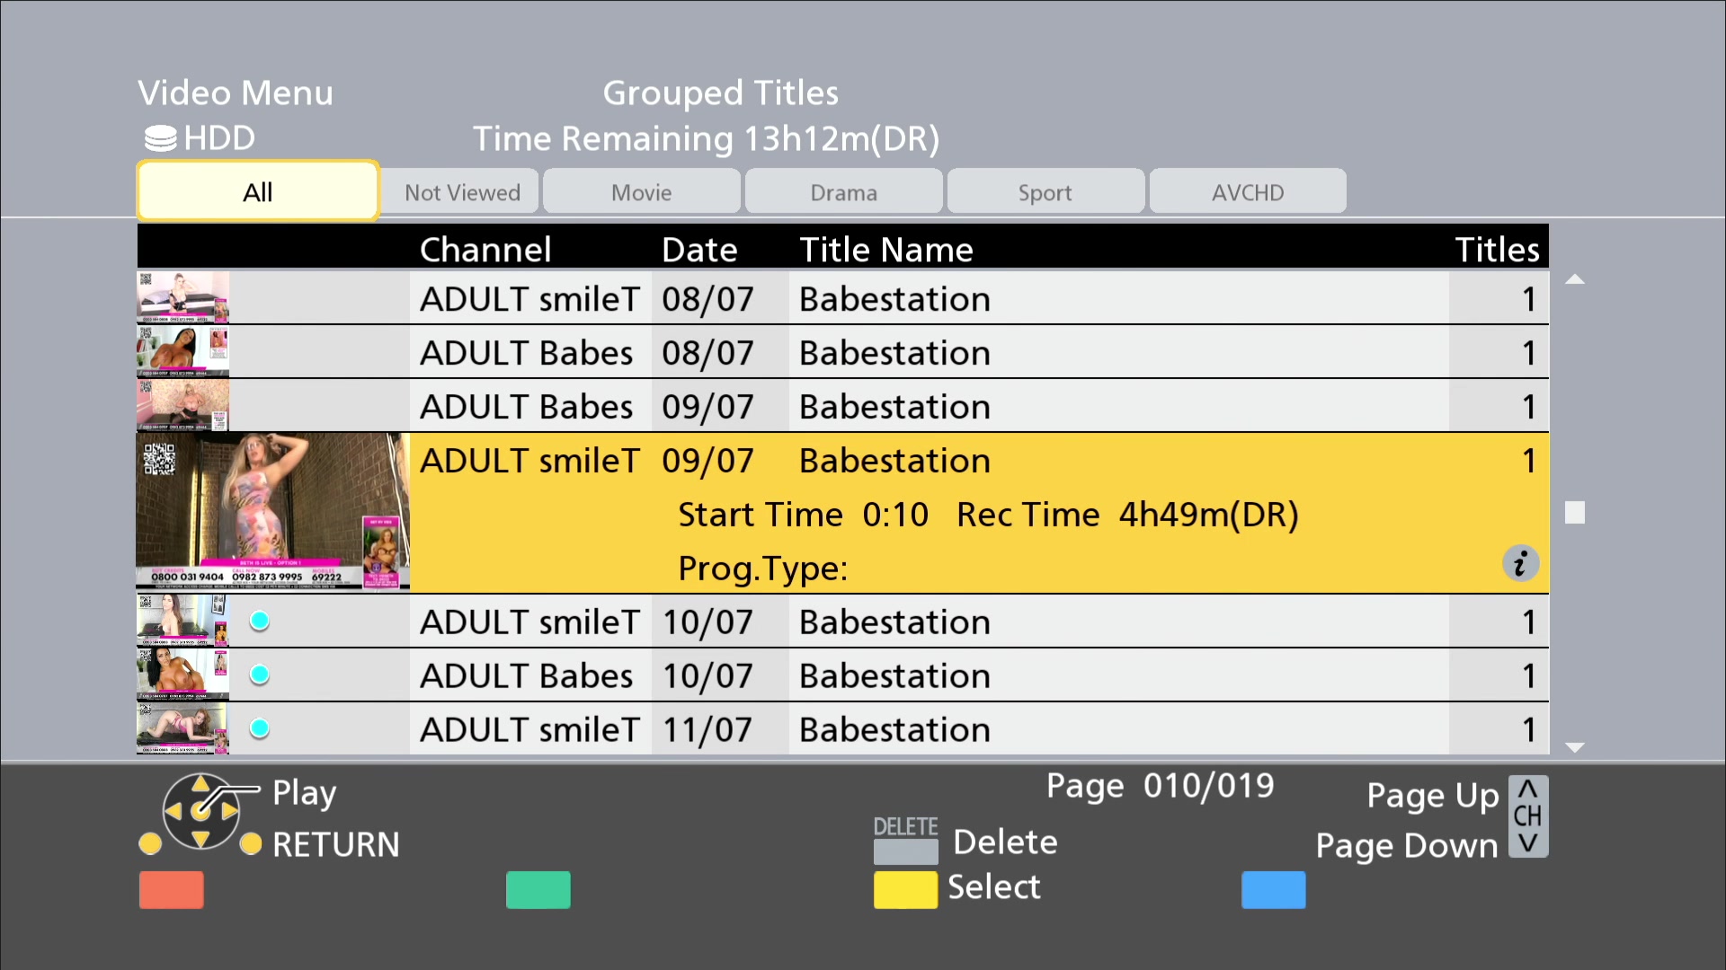Click the Titles column header
The height and width of the screenshot is (970, 1726).
[1498, 249]
